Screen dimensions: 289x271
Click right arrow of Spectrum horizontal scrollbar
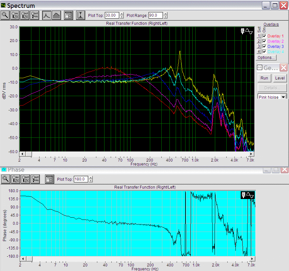pyautogui.click(x=251, y=154)
